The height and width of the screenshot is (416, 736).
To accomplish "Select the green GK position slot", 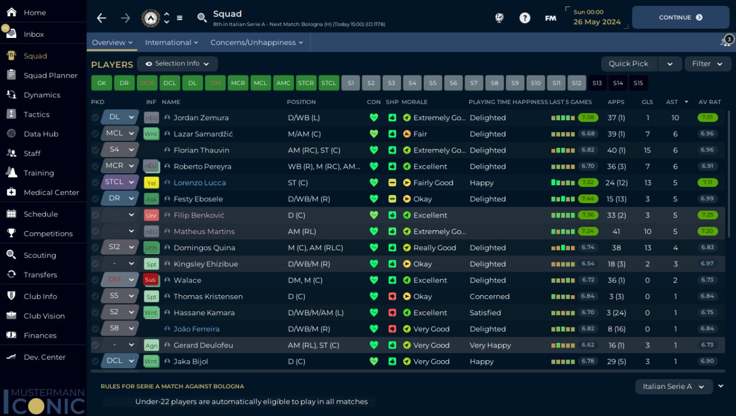I will pos(101,83).
